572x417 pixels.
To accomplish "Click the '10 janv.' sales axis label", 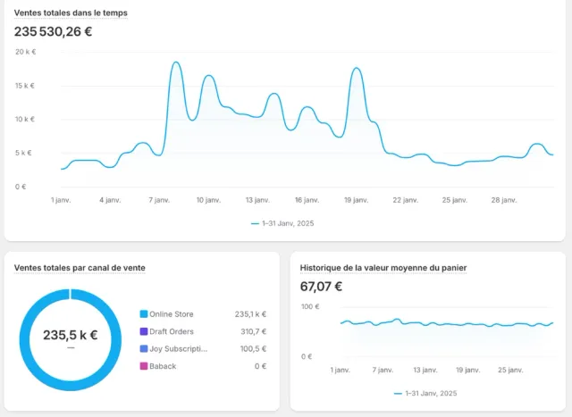I will point(208,200).
